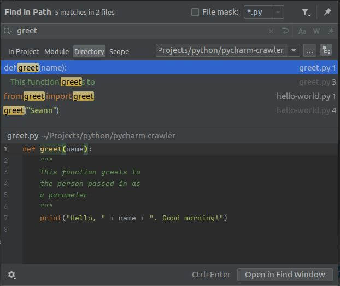The height and width of the screenshot is (286, 340).
Task: Expand the directory path dropdown arrow
Action: click(294, 50)
